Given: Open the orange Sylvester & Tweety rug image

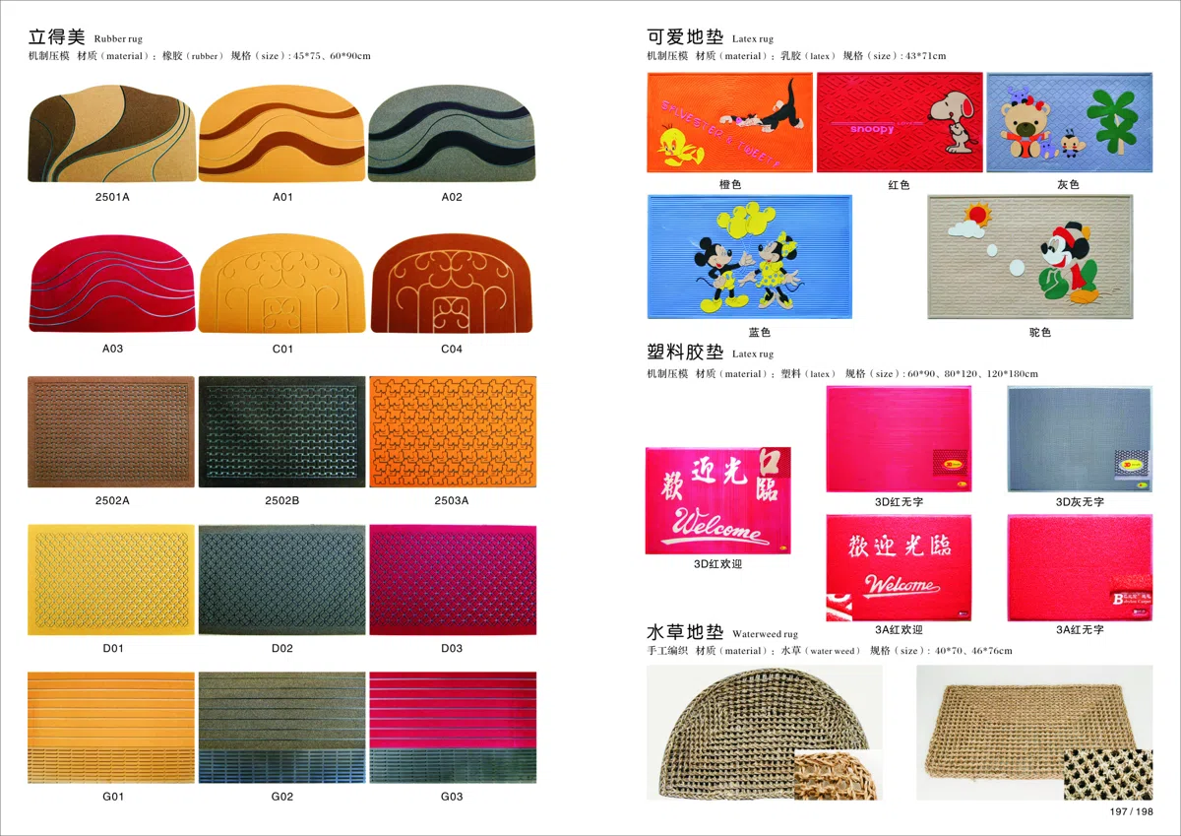Looking at the screenshot, I should coord(729,122).
